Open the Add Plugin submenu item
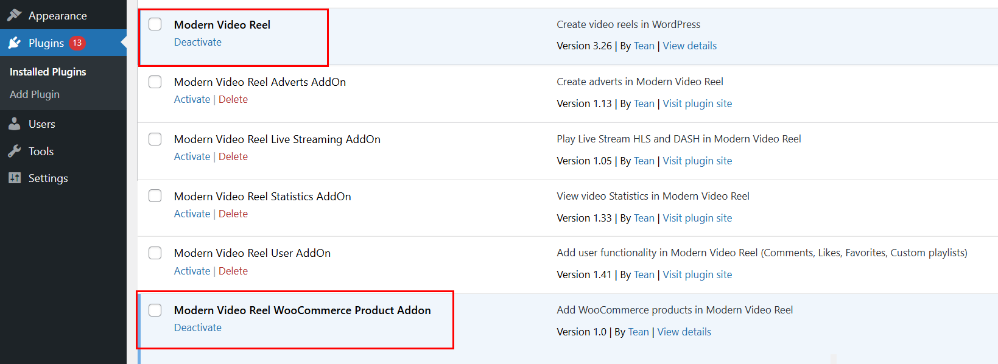Image resolution: width=998 pixels, height=364 pixels. pyautogui.click(x=35, y=94)
